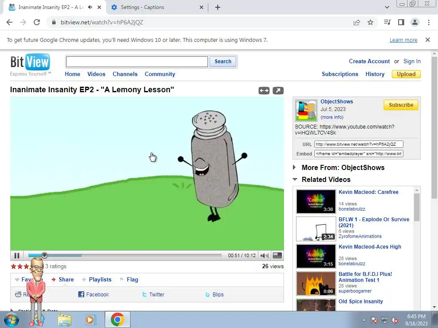Toggle the player size icon beside volume
The image size is (438, 328).
277,255
